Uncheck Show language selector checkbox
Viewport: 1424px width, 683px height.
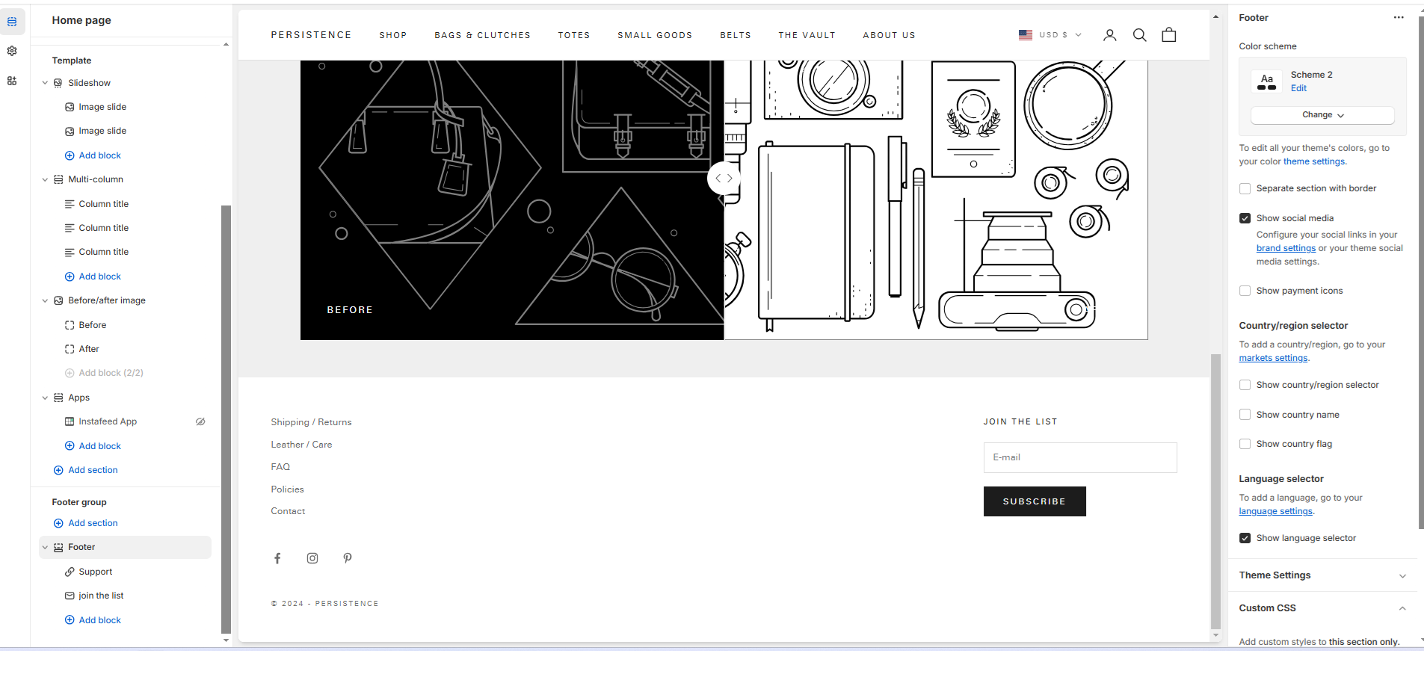click(x=1245, y=538)
